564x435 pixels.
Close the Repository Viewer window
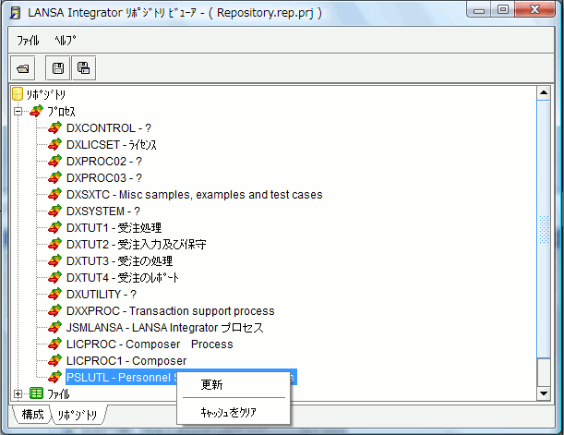point(534,10)
